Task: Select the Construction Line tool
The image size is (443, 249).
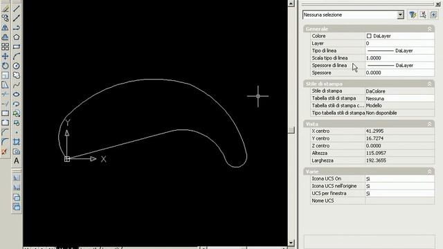Action: coord(17,18)
